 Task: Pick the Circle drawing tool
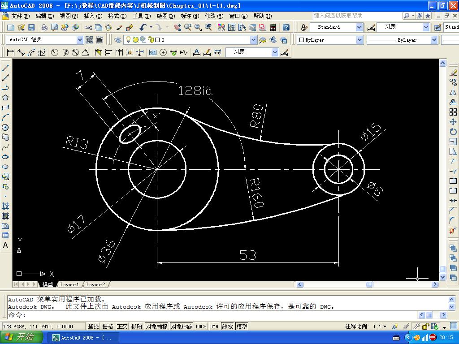(x=5, y=127)
